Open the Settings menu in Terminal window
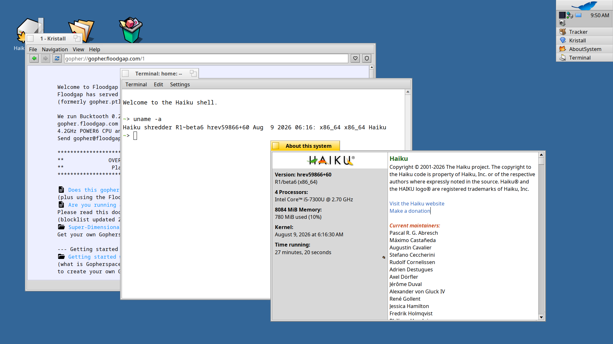613x344 pixels. [180, 84]
